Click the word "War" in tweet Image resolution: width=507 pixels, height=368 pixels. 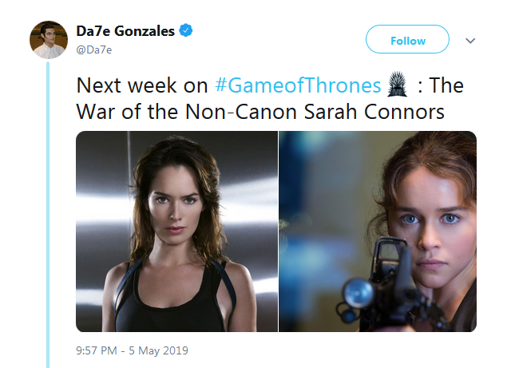(x=95, y=112)
